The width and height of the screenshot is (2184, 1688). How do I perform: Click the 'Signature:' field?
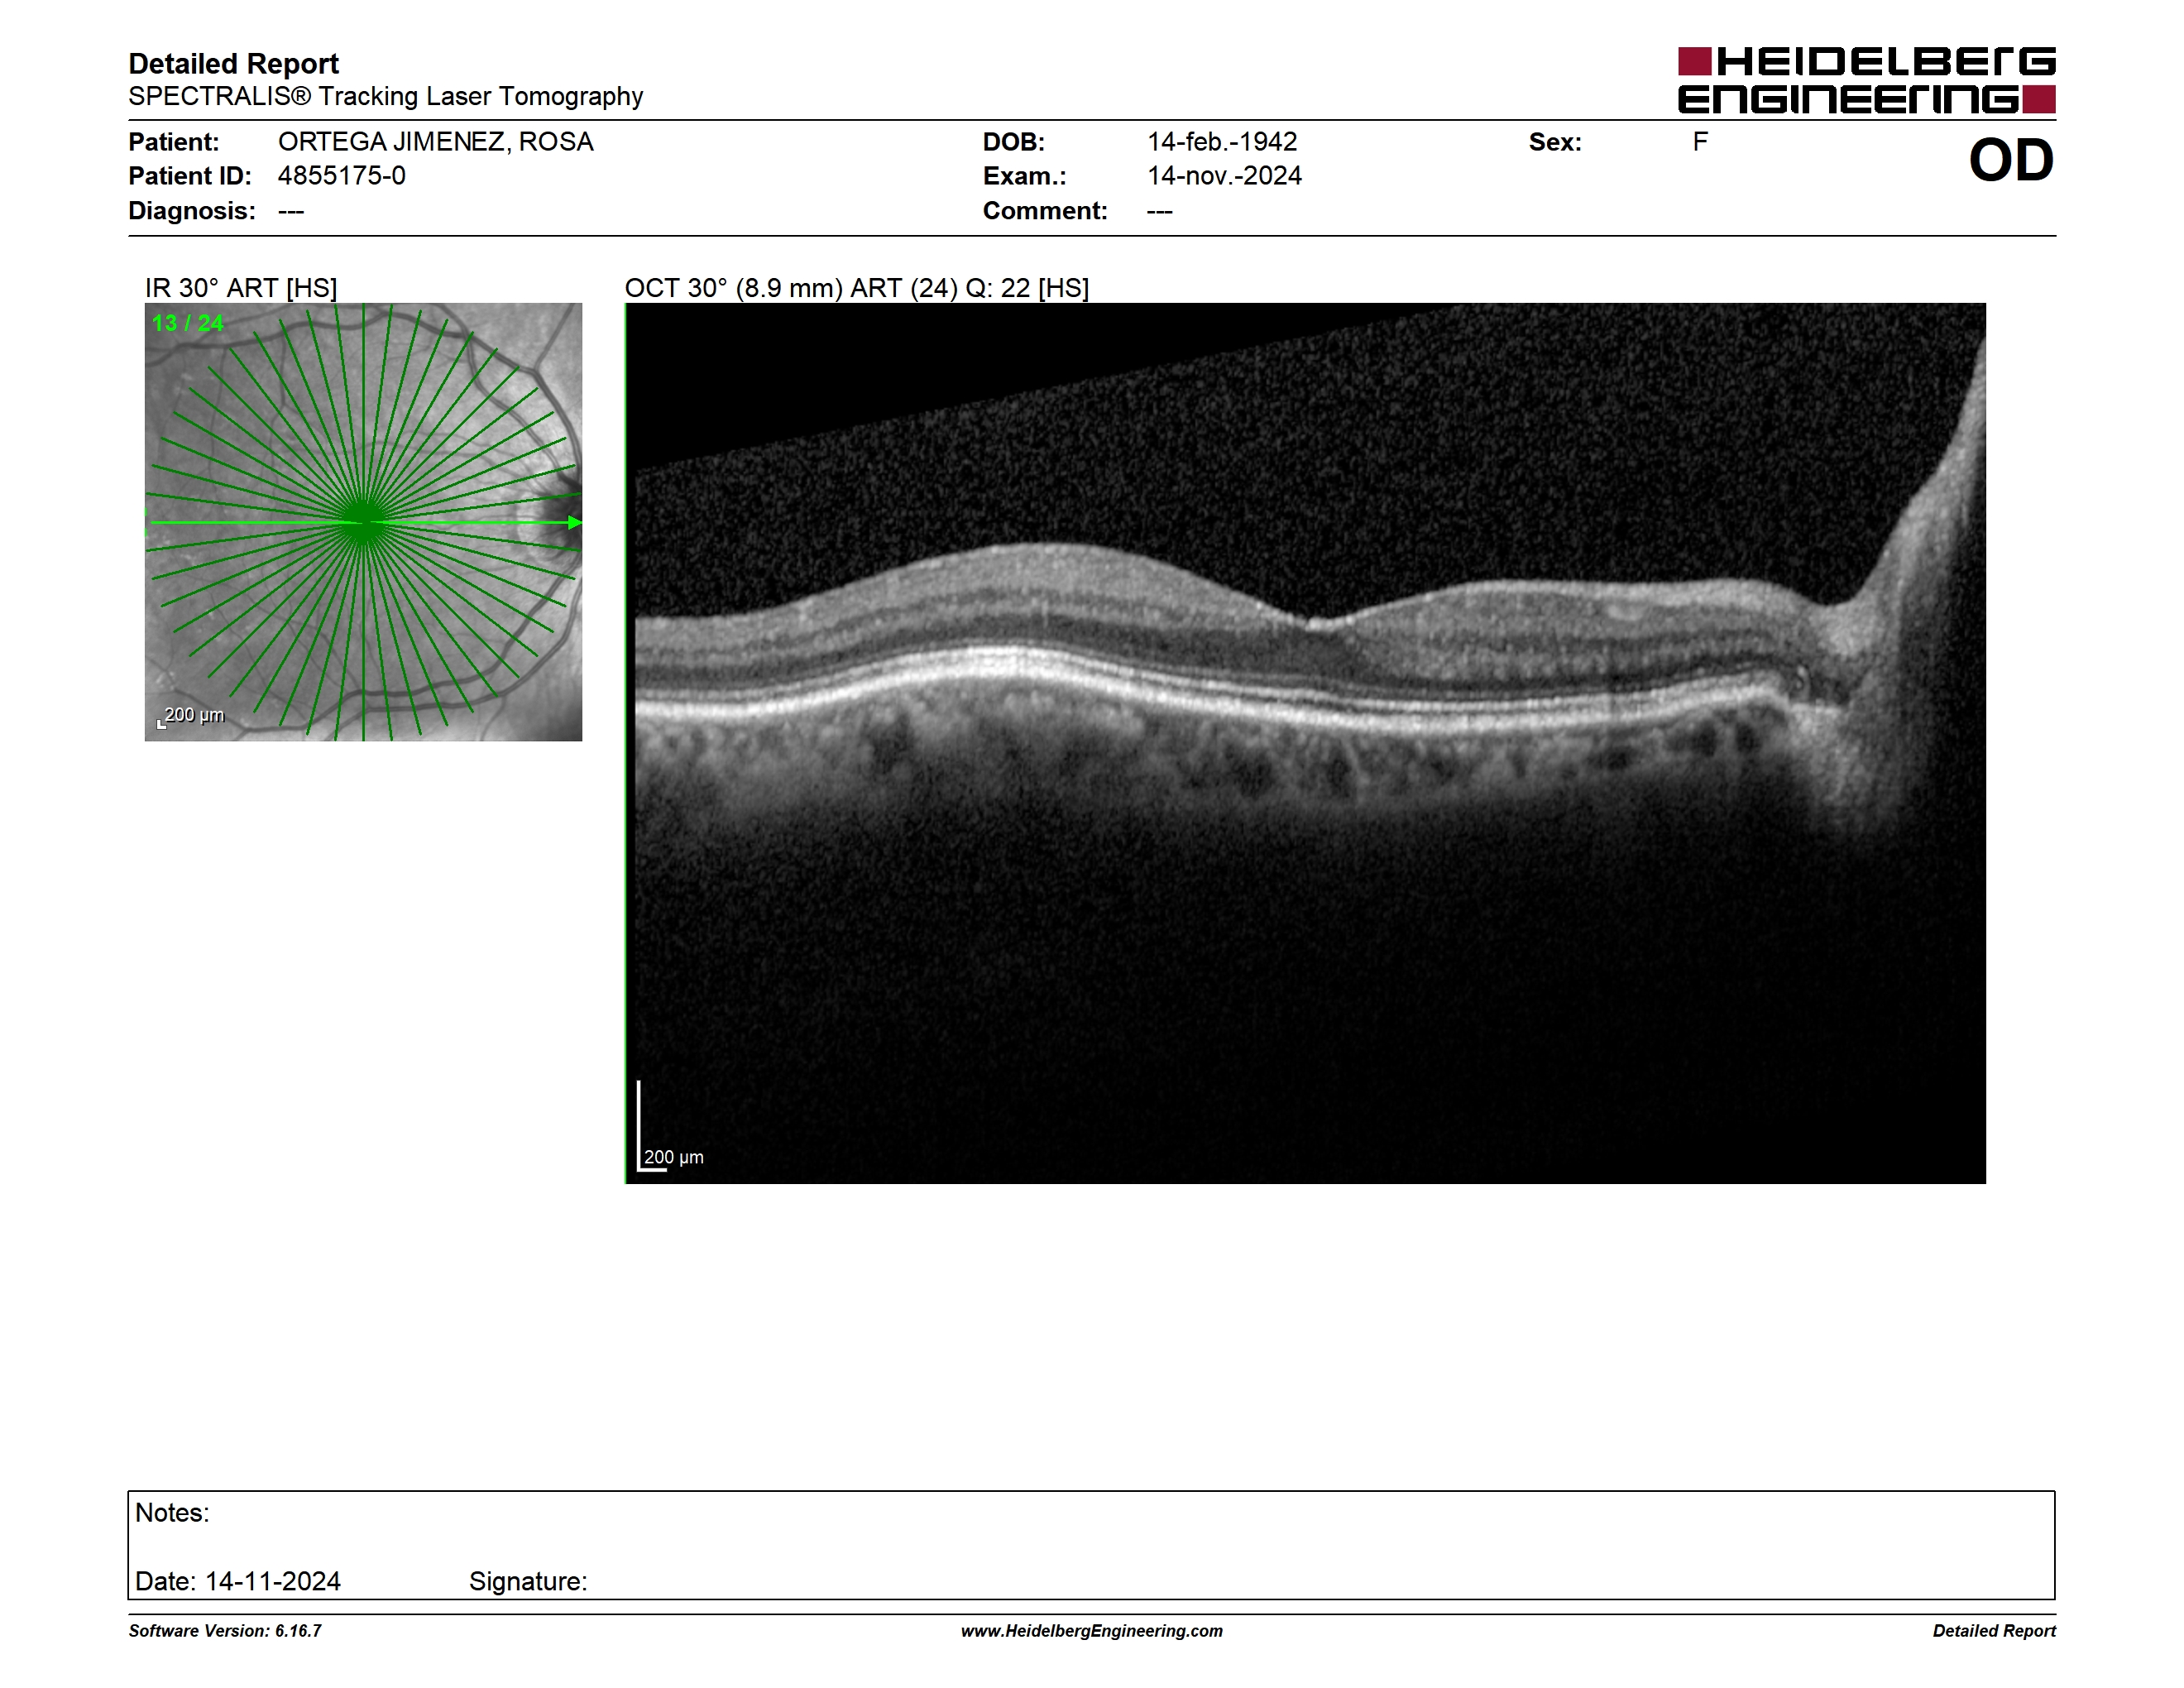[528, 1581]
